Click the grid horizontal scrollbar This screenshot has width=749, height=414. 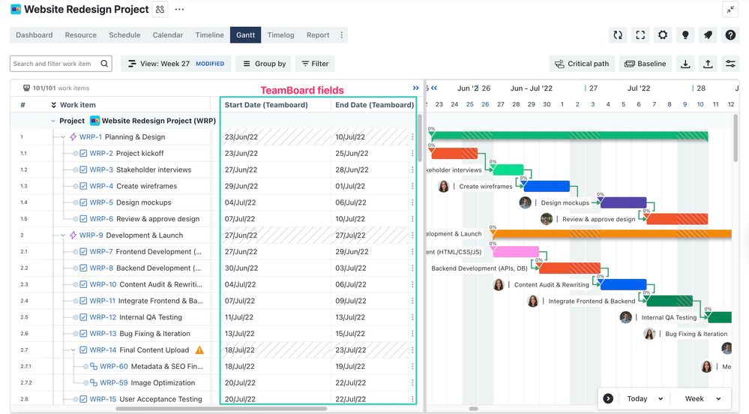221,409
